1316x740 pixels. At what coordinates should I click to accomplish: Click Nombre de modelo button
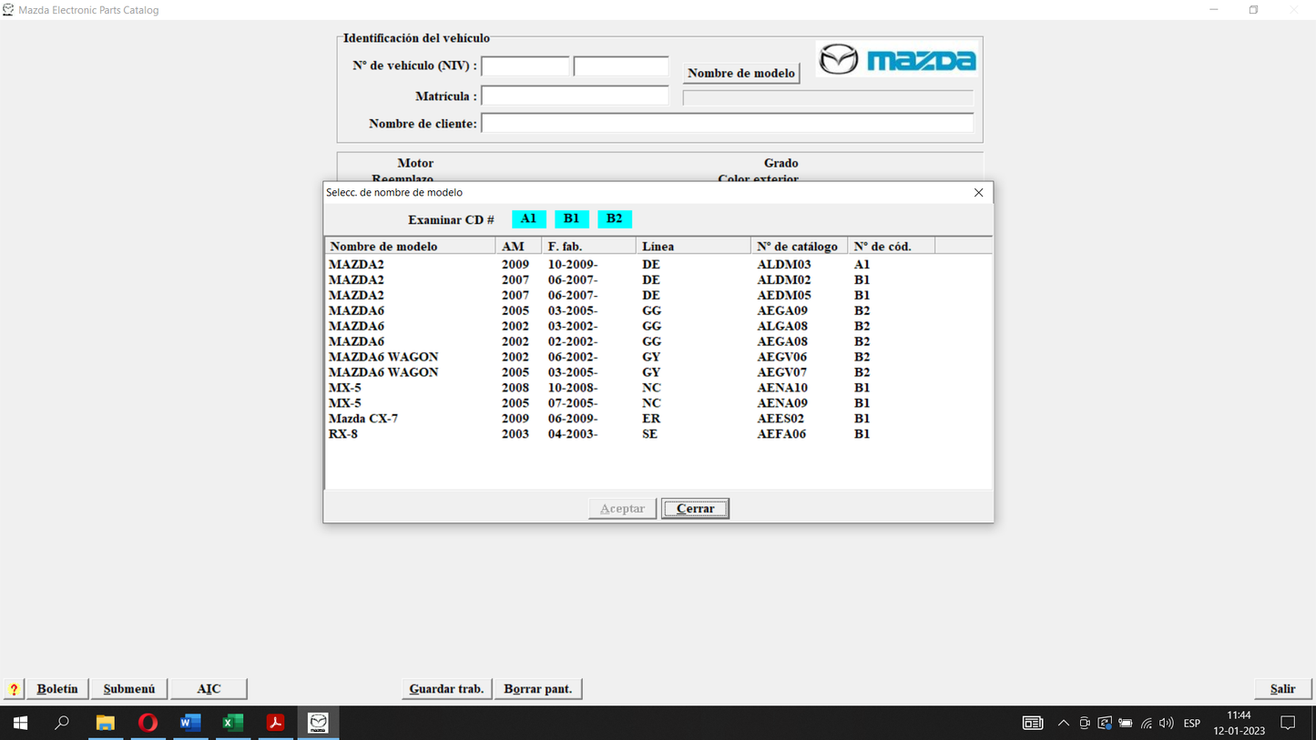pyautogui.click(x=741, y=73)
